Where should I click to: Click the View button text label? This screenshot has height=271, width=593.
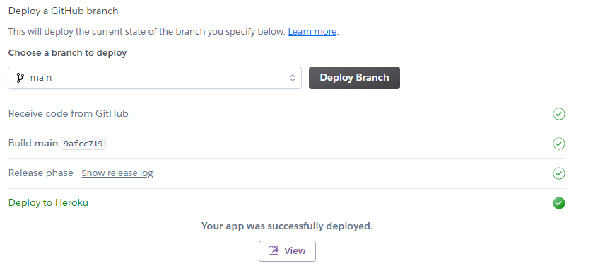pos(295,251)
